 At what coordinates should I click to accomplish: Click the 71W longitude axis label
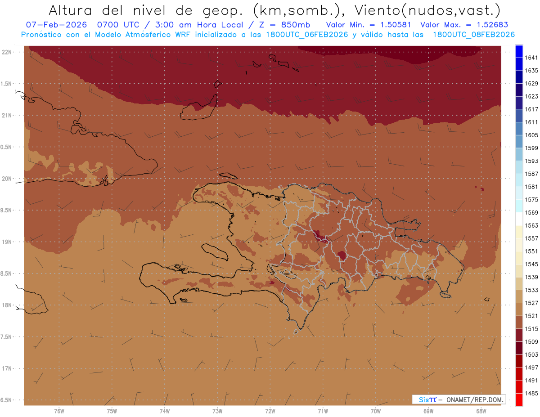point(323,411)
